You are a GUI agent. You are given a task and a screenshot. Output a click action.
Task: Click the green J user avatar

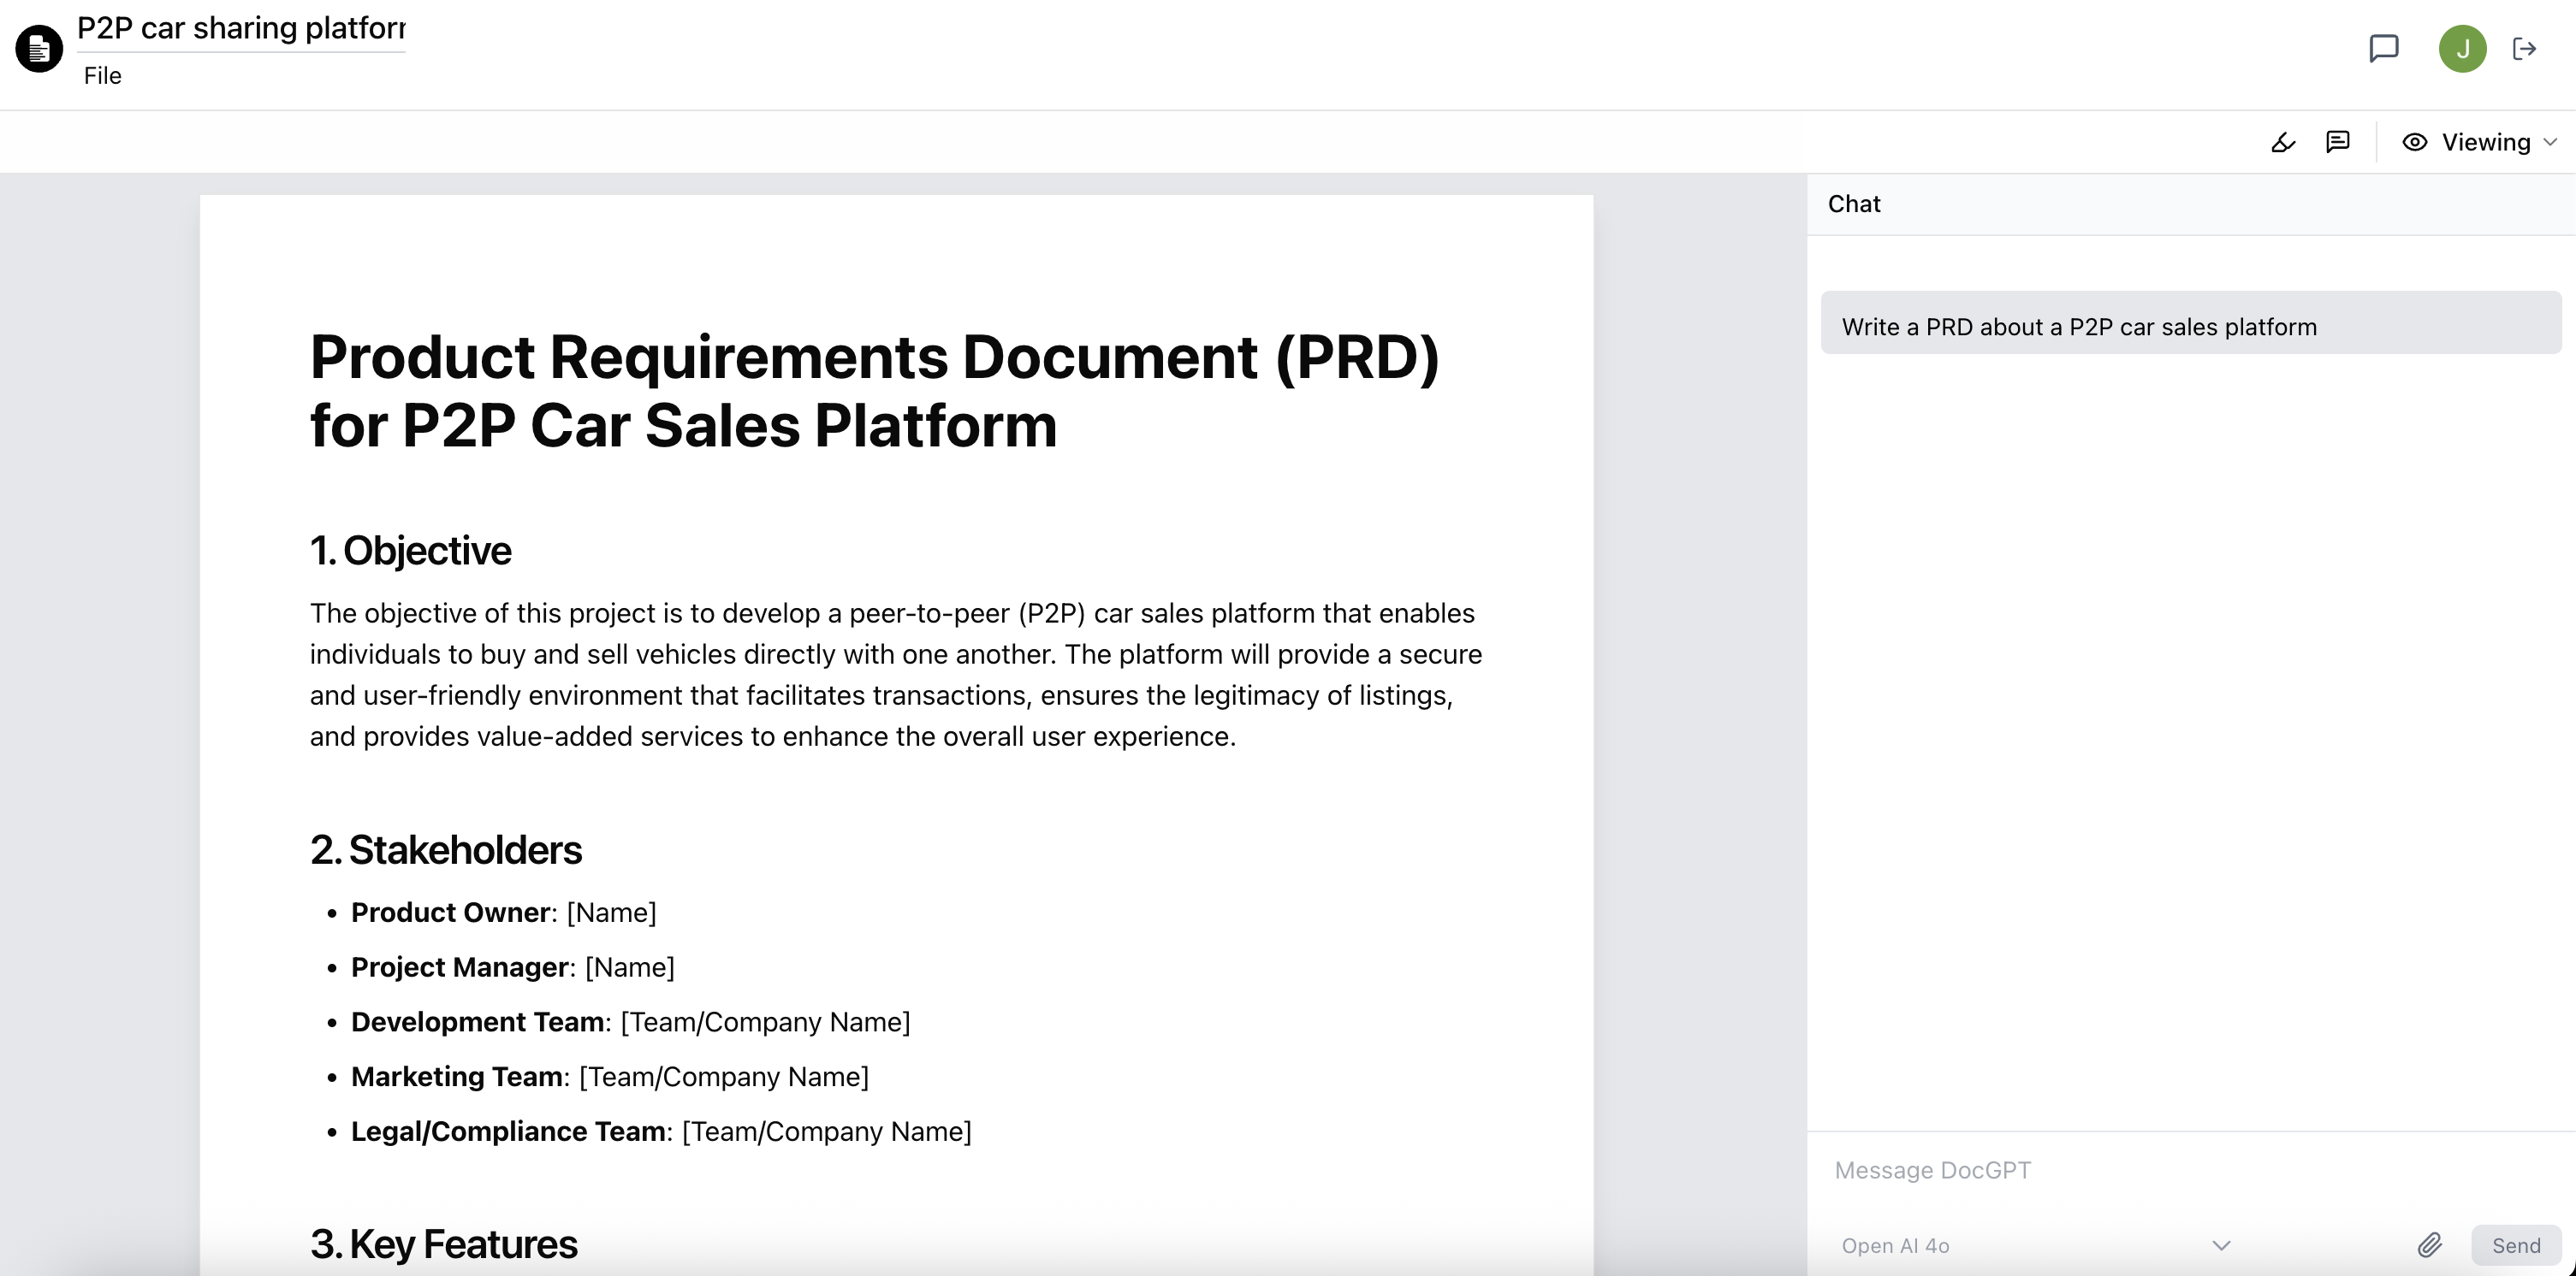coord(2462,48)
